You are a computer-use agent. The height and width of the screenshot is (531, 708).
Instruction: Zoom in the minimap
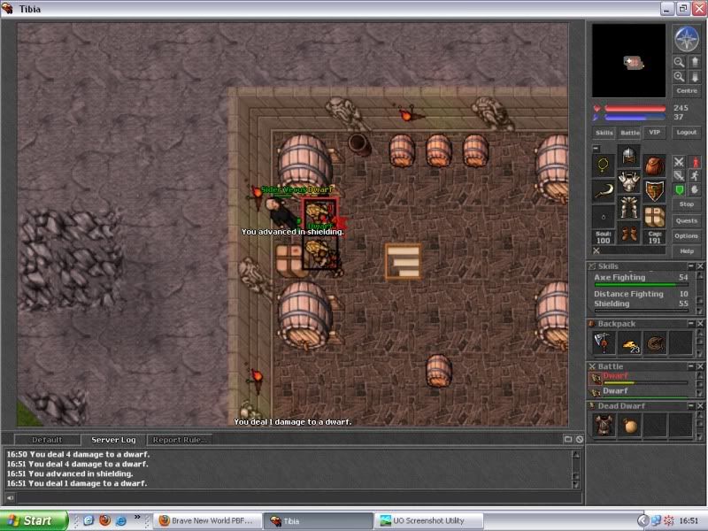pyautogui.click(x=679, y=77)
